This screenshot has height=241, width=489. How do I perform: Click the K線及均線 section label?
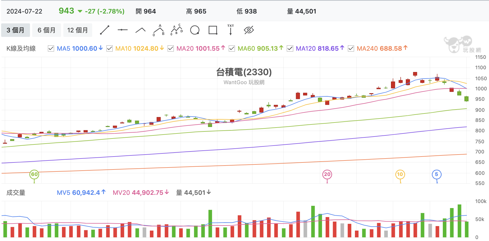pyautogui.click(x=21, y=48)
